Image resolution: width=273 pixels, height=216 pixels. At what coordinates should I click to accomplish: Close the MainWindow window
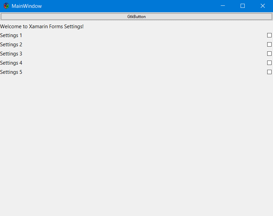point(263,6)
